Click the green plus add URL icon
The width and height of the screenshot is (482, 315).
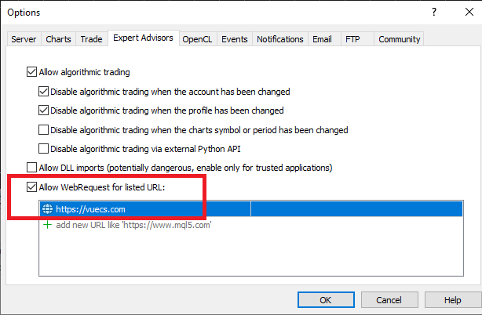[47, 225]
